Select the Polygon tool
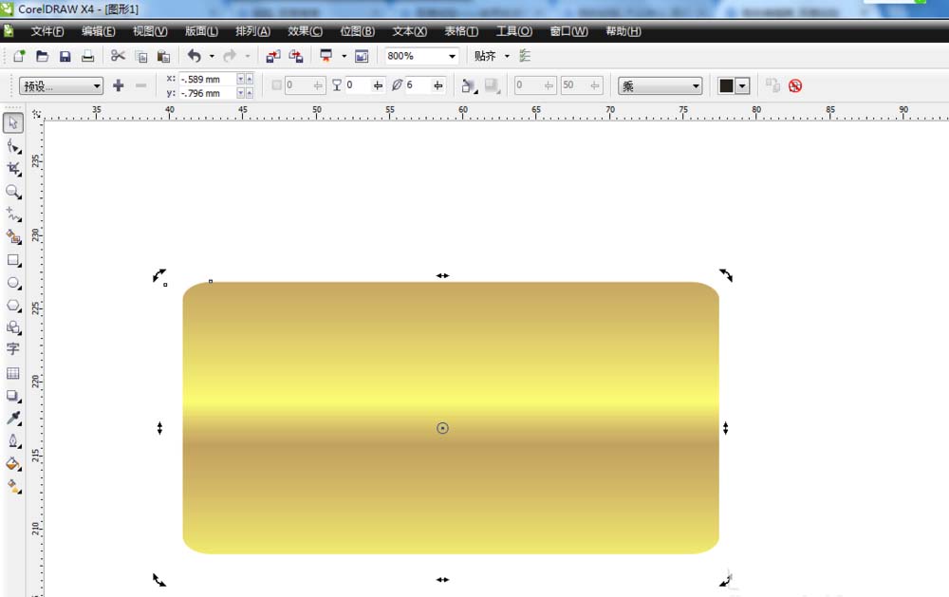 click(x=13, y=306)
